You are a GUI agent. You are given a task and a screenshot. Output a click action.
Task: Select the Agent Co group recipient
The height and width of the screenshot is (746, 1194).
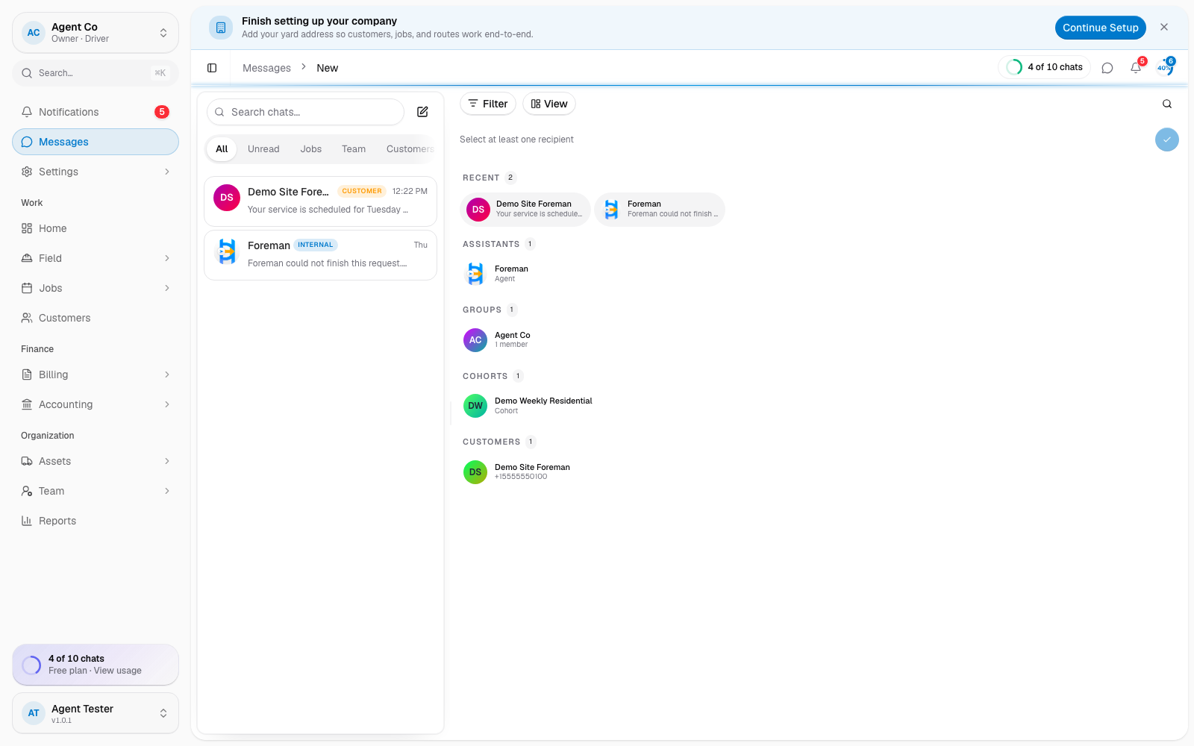498,340
